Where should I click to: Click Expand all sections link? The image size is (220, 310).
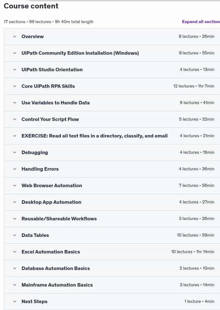point(201,22)
